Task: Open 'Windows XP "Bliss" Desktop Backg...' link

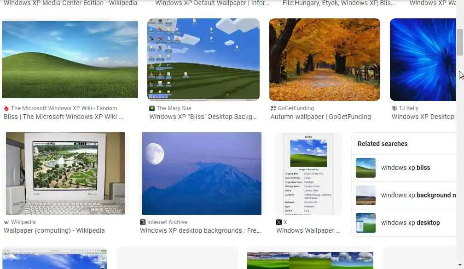Action: [x=203, y=117]
